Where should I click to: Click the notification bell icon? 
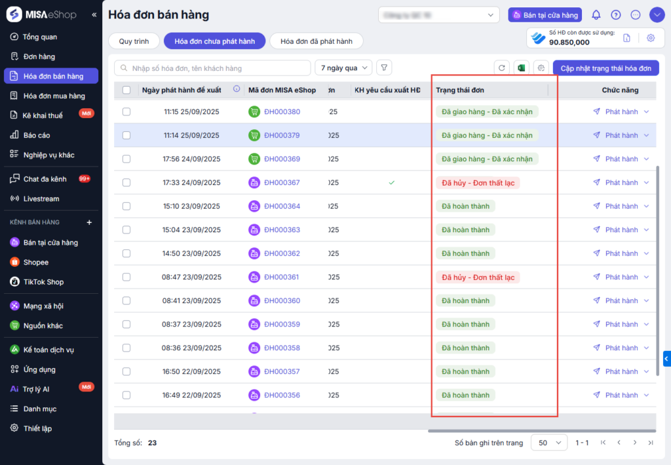point(596,15)
